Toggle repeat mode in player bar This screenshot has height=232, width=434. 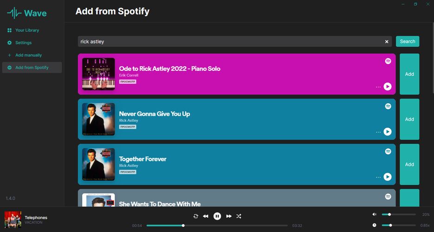(196, 216)
